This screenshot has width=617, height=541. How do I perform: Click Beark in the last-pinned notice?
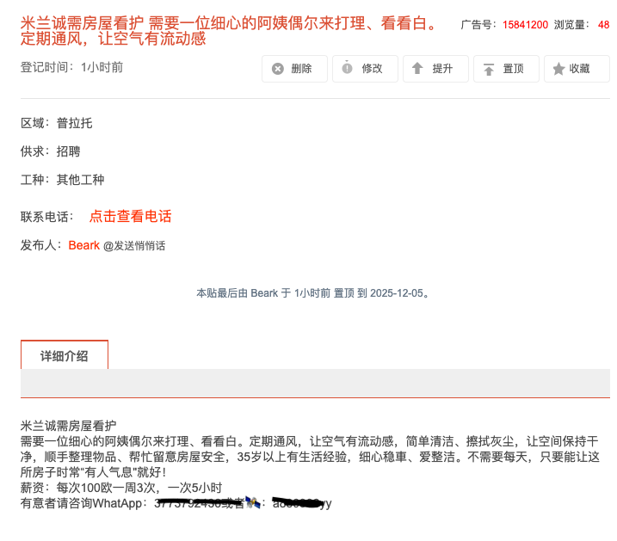click(x=264, y=293)
